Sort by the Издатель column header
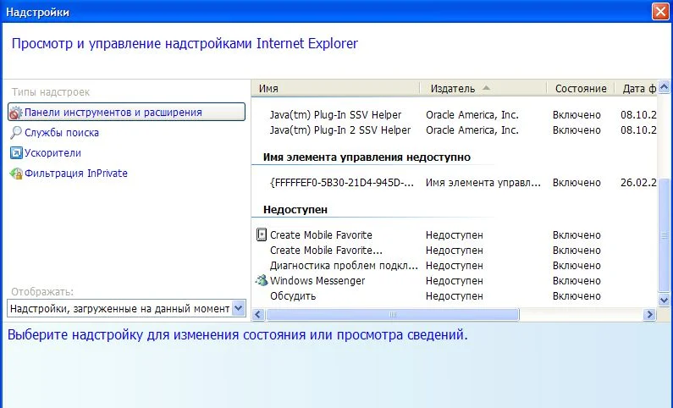Screen dimensions: 673x408 (483, 88)
